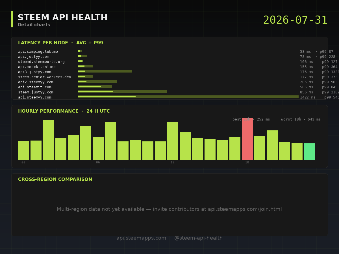Click the 565 ms · p99 845 value
The image size is (339, 254).
[319, 87]
